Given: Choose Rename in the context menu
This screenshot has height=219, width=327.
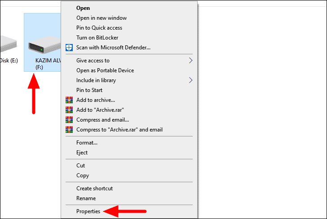Looking at the screenshot, I should (86, 198).
